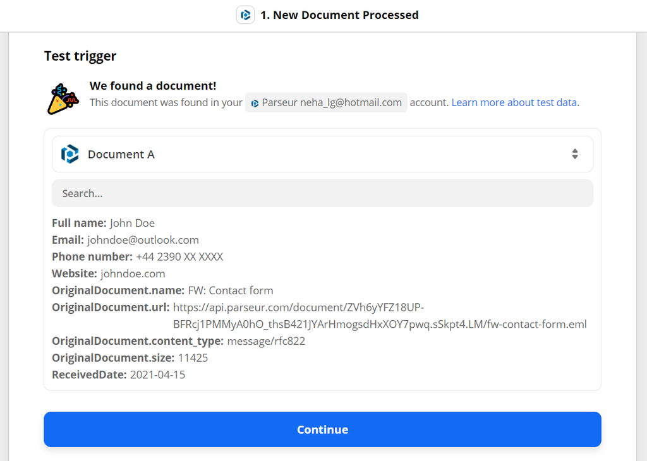Click the up-down selector arrows on Document A
The height and width of the screenshot is (461, 647).
point(575,153)
